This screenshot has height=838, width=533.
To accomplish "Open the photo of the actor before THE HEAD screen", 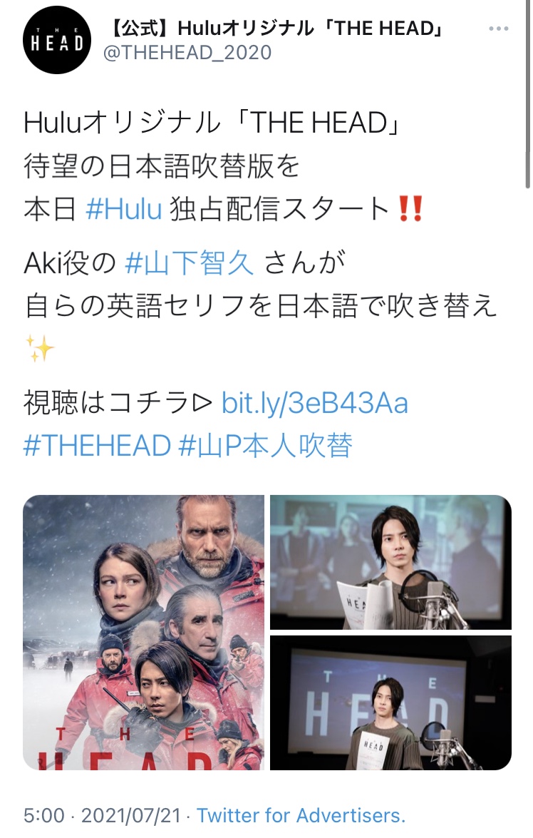I will tap(390, 702).
